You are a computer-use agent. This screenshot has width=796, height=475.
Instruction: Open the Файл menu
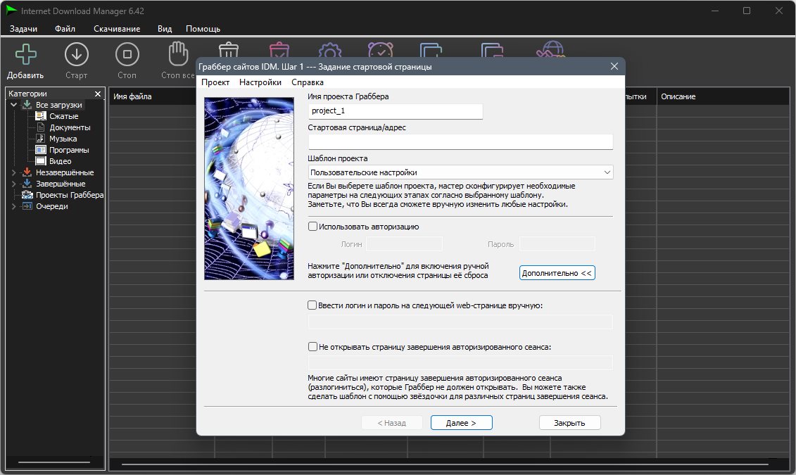(65, 29)
